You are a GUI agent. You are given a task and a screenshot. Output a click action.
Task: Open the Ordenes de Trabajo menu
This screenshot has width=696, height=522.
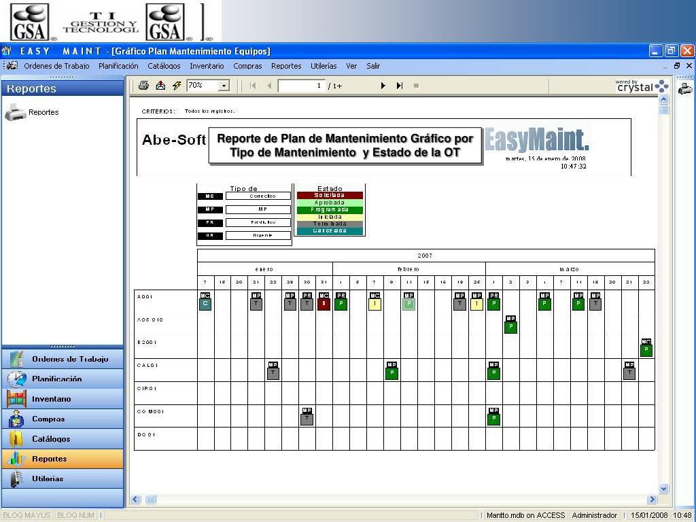click(57, 66)
